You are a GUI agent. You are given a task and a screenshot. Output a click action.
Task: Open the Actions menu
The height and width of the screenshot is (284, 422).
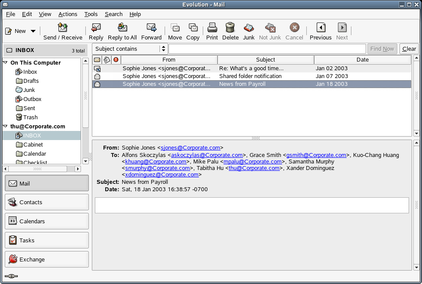click(x=68, y=14)
